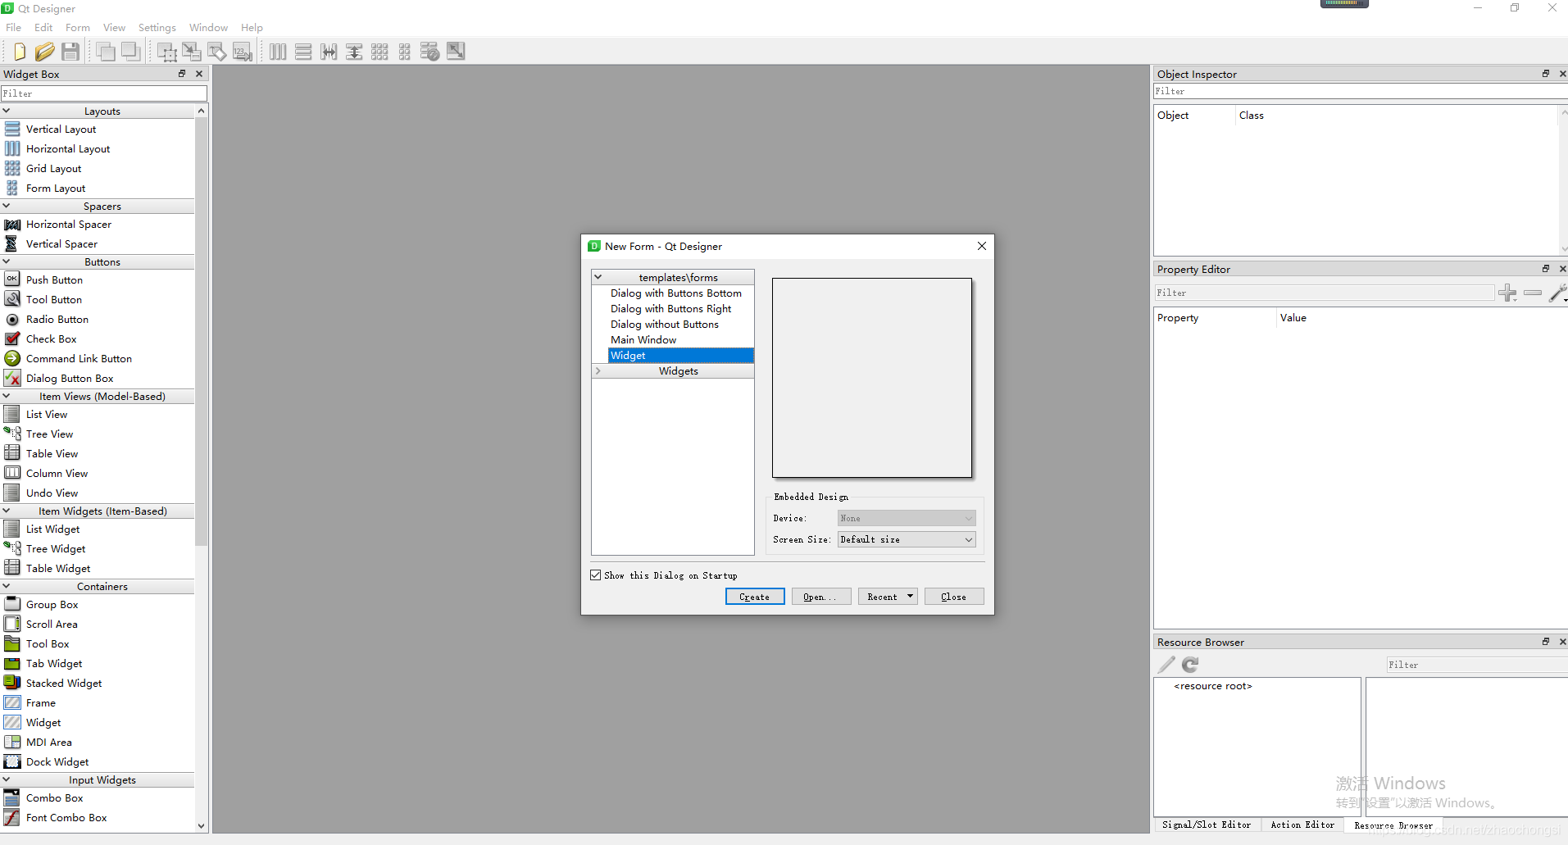Float the Widget Box panel

(181, 74)
